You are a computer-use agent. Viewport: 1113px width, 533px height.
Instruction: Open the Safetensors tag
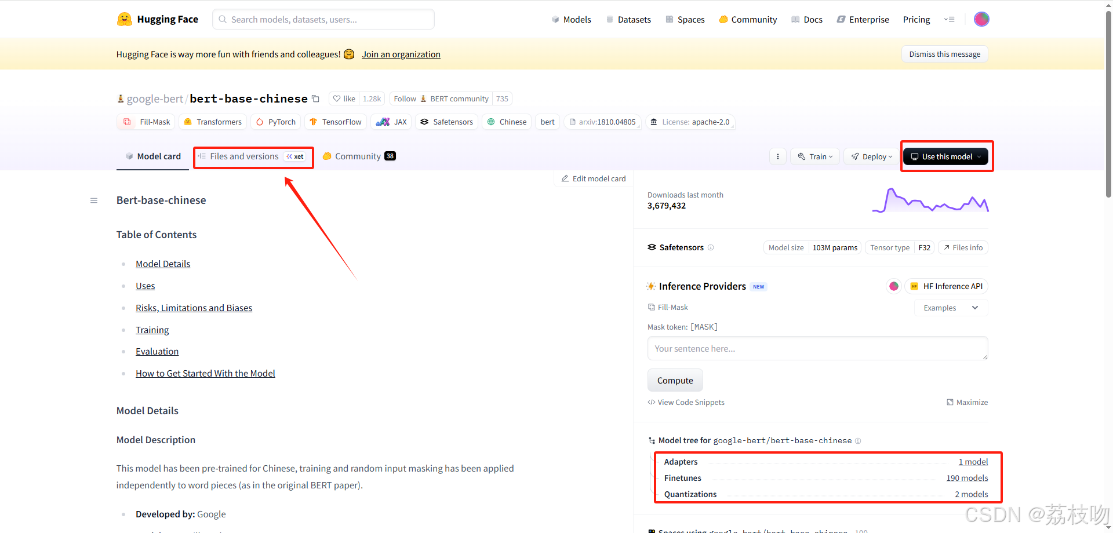pyautogui.click(x=447, y=122)
